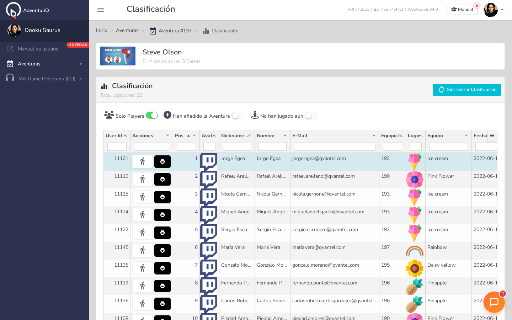Screen dimensions: 512x320
Task: Enable Han añadido la Aventura switch
Action: (238, 116)
